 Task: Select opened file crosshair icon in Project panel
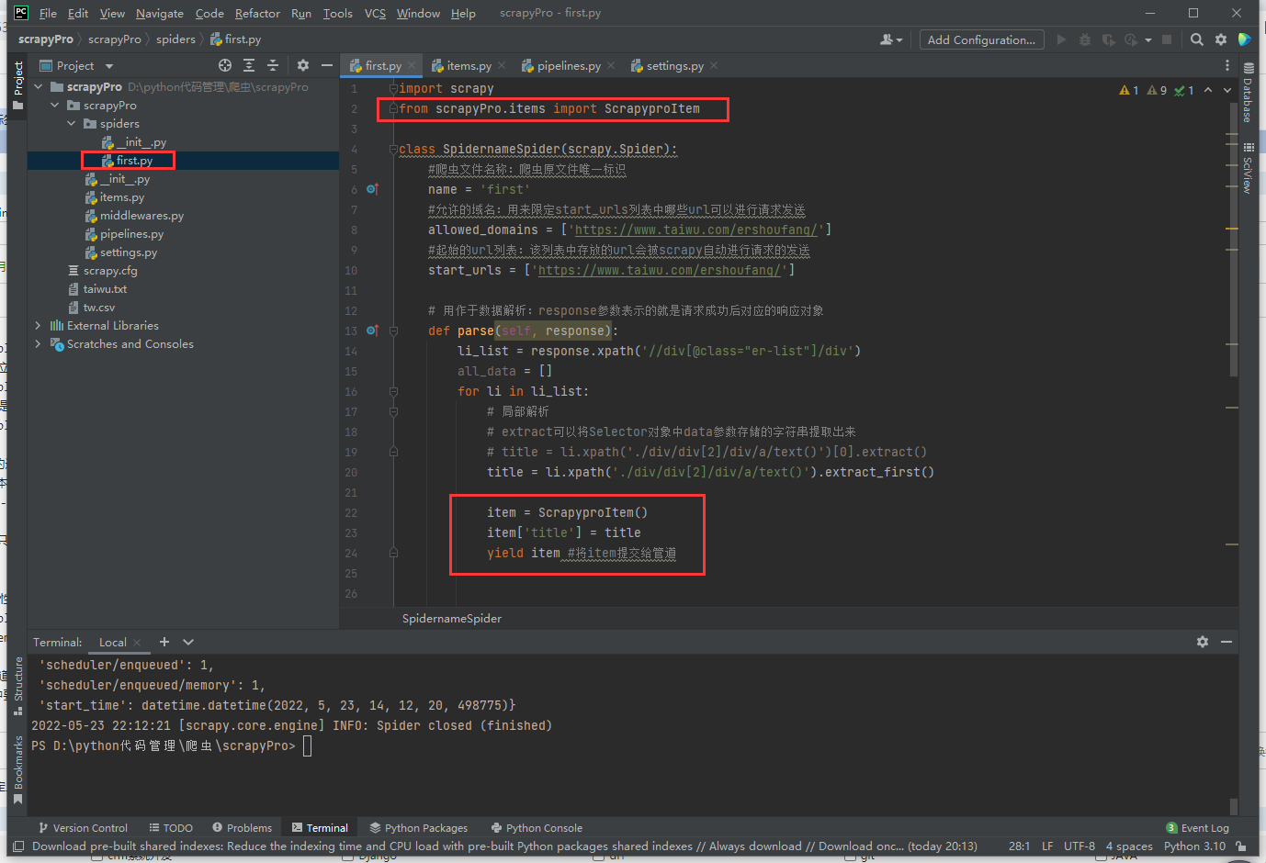225,65
